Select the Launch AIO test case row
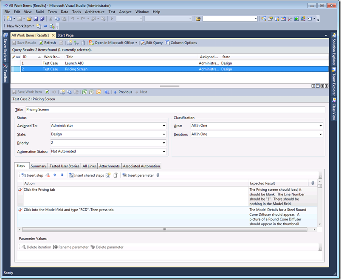Screen dimensions: 341x280 click(169, 63)
